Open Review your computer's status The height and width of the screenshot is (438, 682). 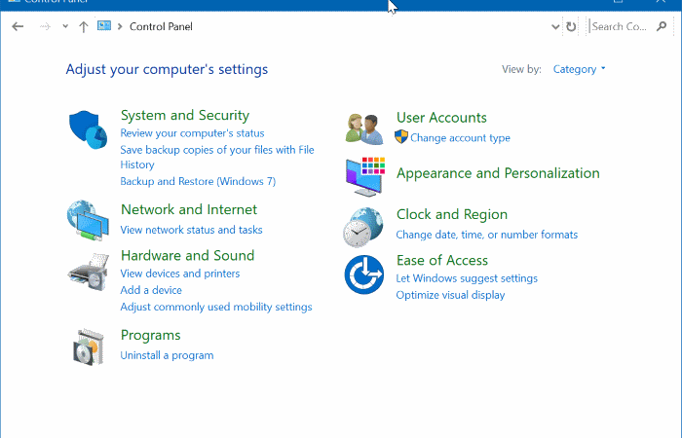pos(192,133)
